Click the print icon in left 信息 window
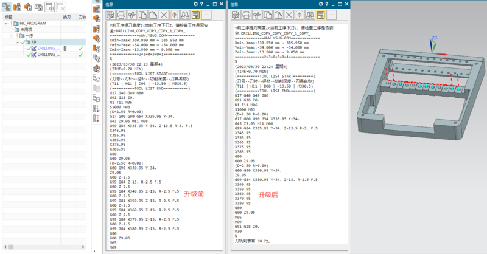Image resolution: width=487 pixels, height=254 pixels. (x=121, y=14)
